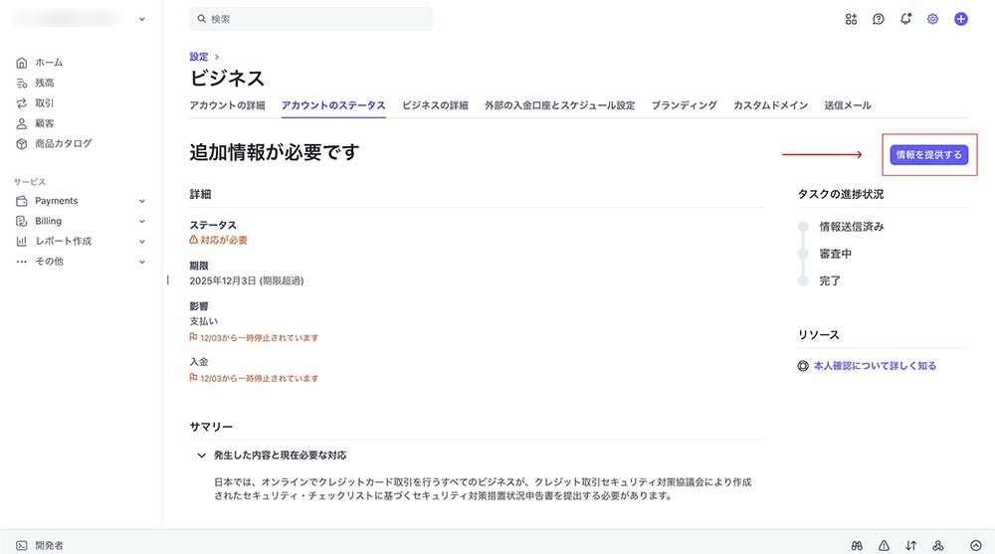Click the Billing invoice icon

point(22,222)
